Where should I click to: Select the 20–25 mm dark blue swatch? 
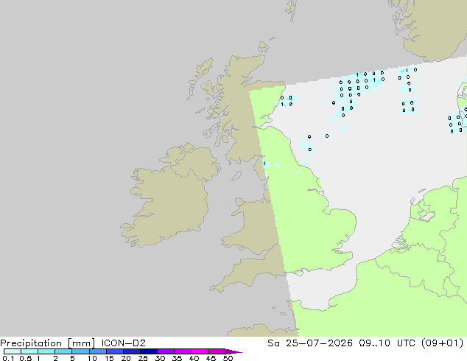click(132, 351)
